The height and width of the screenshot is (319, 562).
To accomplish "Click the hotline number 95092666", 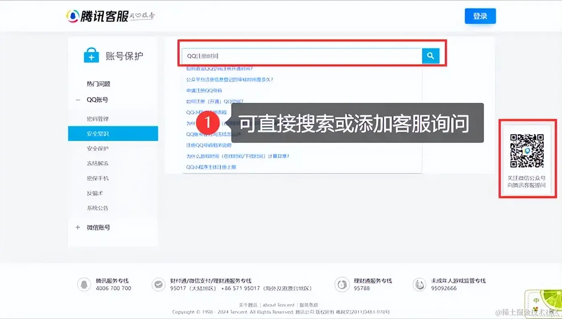I will (444, 288).
